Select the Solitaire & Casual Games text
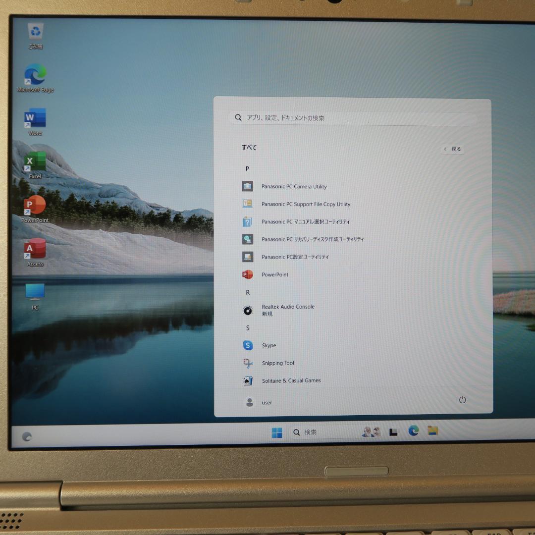Viewport: 535px width, 535px height. click(291, 380)
